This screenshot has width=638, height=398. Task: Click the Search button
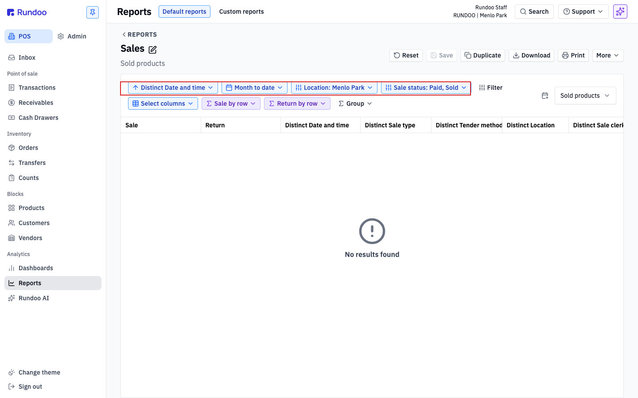[534, 11]
